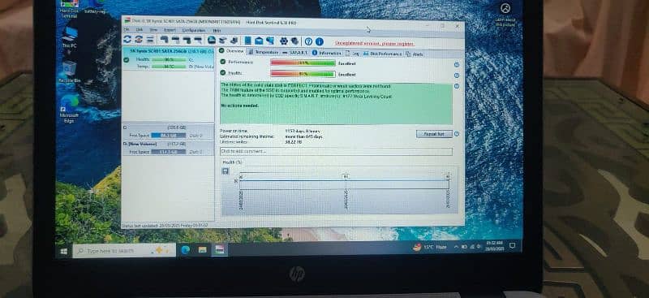The width and height of the screenshot is (649, 298).
Task: Click the help icon beside the Repeat test button
Action: tap(457, 134)
